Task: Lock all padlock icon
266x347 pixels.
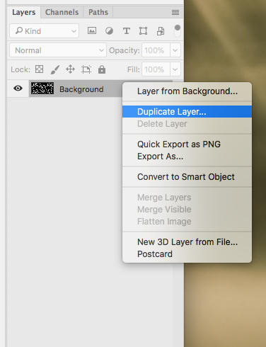Action: pos(102,69)
